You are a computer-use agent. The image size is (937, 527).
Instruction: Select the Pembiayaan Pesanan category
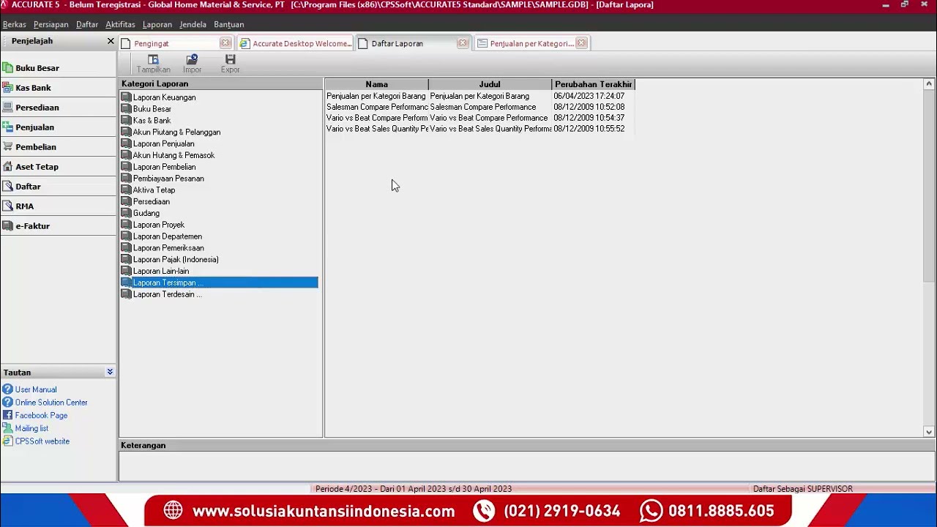[168, 179]
